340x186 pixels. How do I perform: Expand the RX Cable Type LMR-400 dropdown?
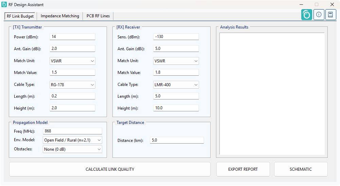(176, 85)
